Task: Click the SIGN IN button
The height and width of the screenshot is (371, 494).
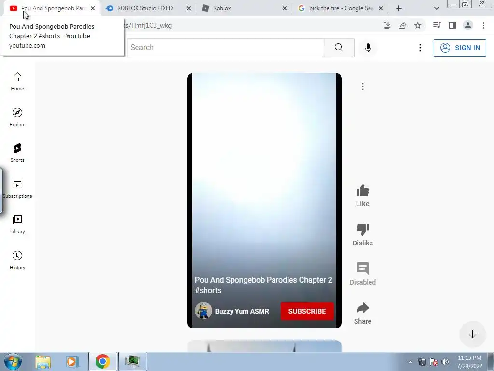Action: tap(460, 48)
